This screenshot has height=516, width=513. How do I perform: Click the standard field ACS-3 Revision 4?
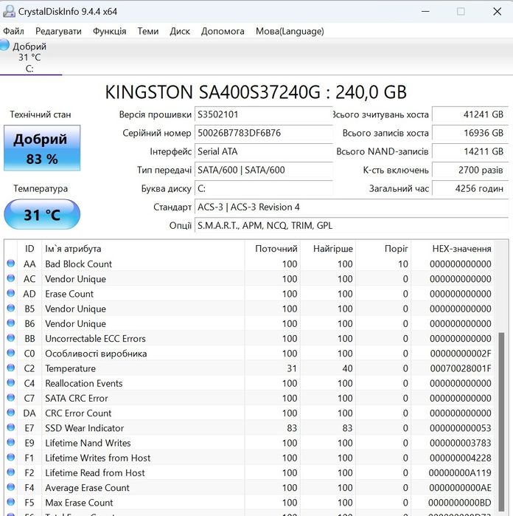[352, 207]
